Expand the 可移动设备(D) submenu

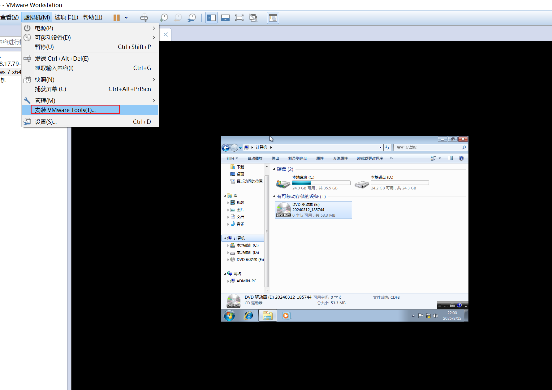(90, 37)
